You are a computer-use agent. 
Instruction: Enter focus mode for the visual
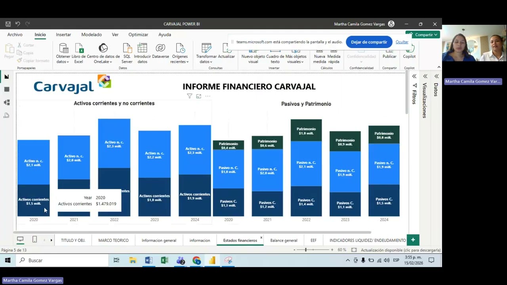(x=199, y=96)
